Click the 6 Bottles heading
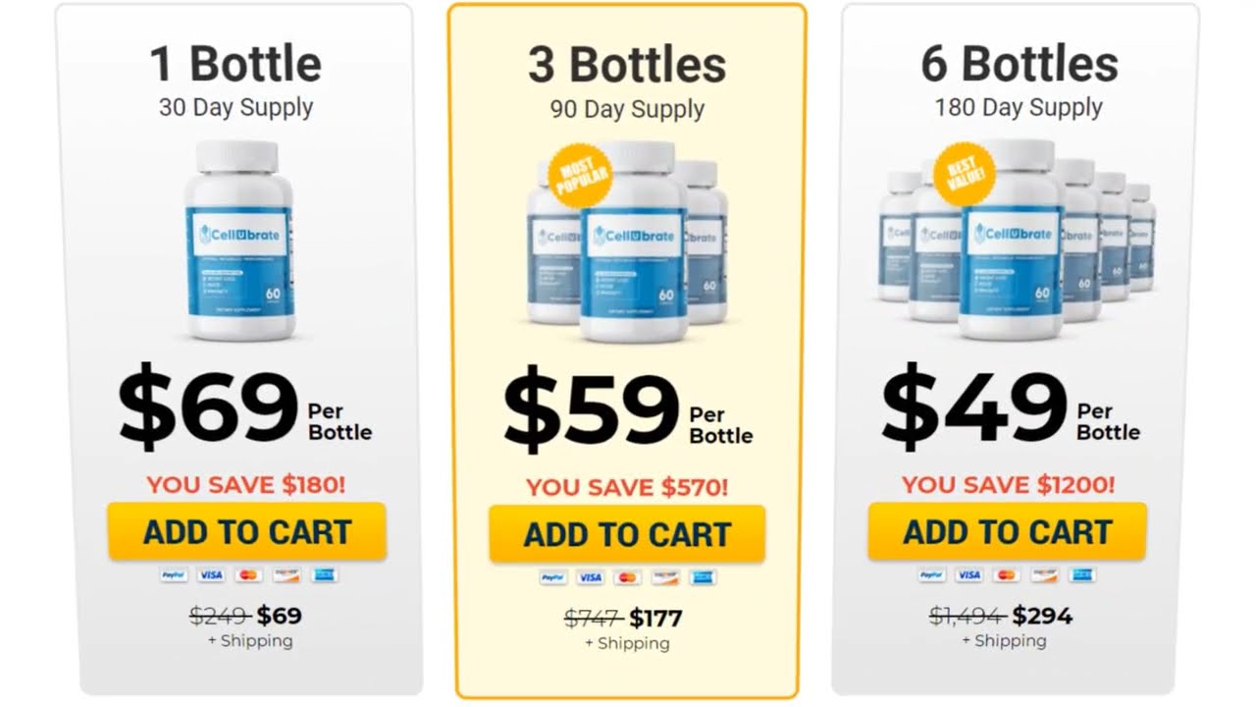Image resolution: width=1256 pixels, height=707 pixels. pos(1019,65)
